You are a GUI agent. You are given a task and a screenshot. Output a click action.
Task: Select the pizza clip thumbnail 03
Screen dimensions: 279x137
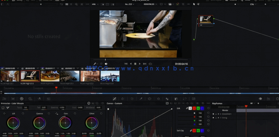point(50,76)
